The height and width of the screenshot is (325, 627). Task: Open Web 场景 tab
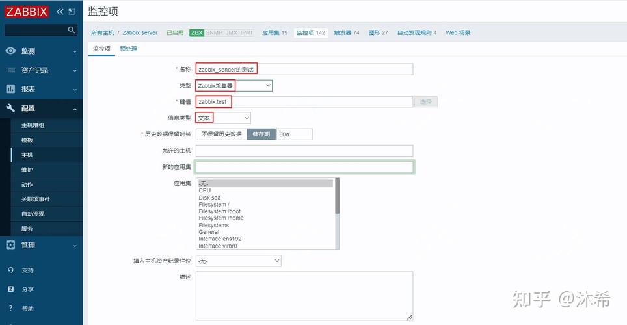coord(458,32)
